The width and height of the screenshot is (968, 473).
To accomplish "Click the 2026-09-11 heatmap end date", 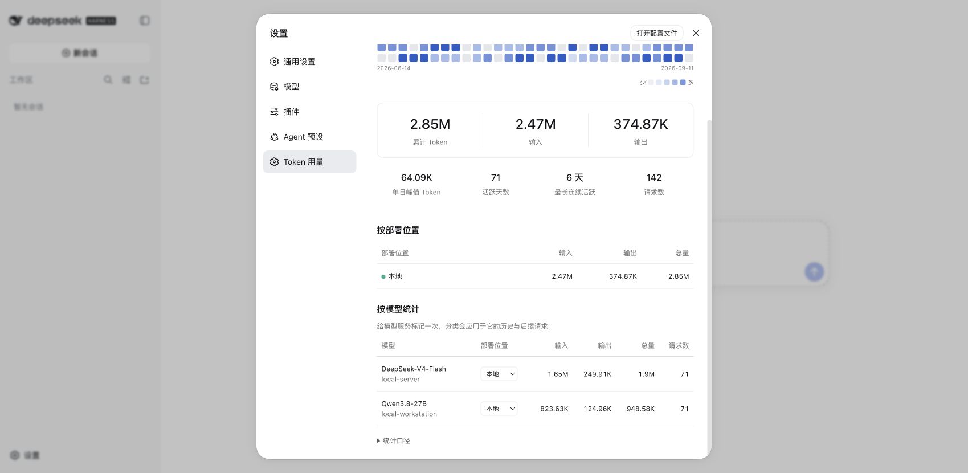I will 677,68.
